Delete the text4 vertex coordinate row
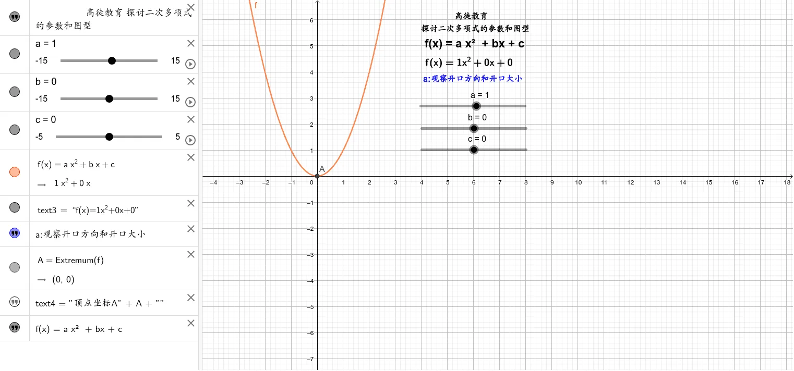This screenshot has width=794, height=371. [191, 298]
